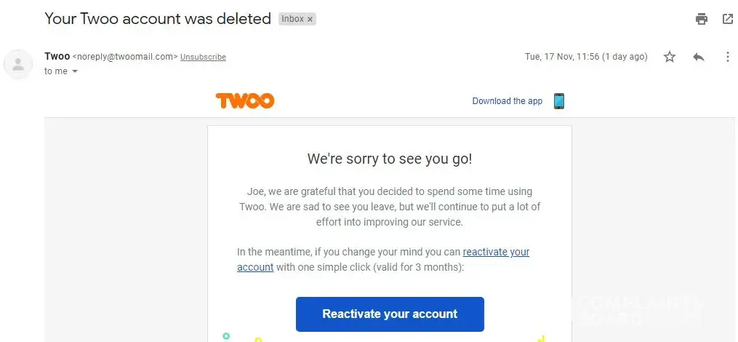Open the three-dot More options menu

tap(728, 57)
